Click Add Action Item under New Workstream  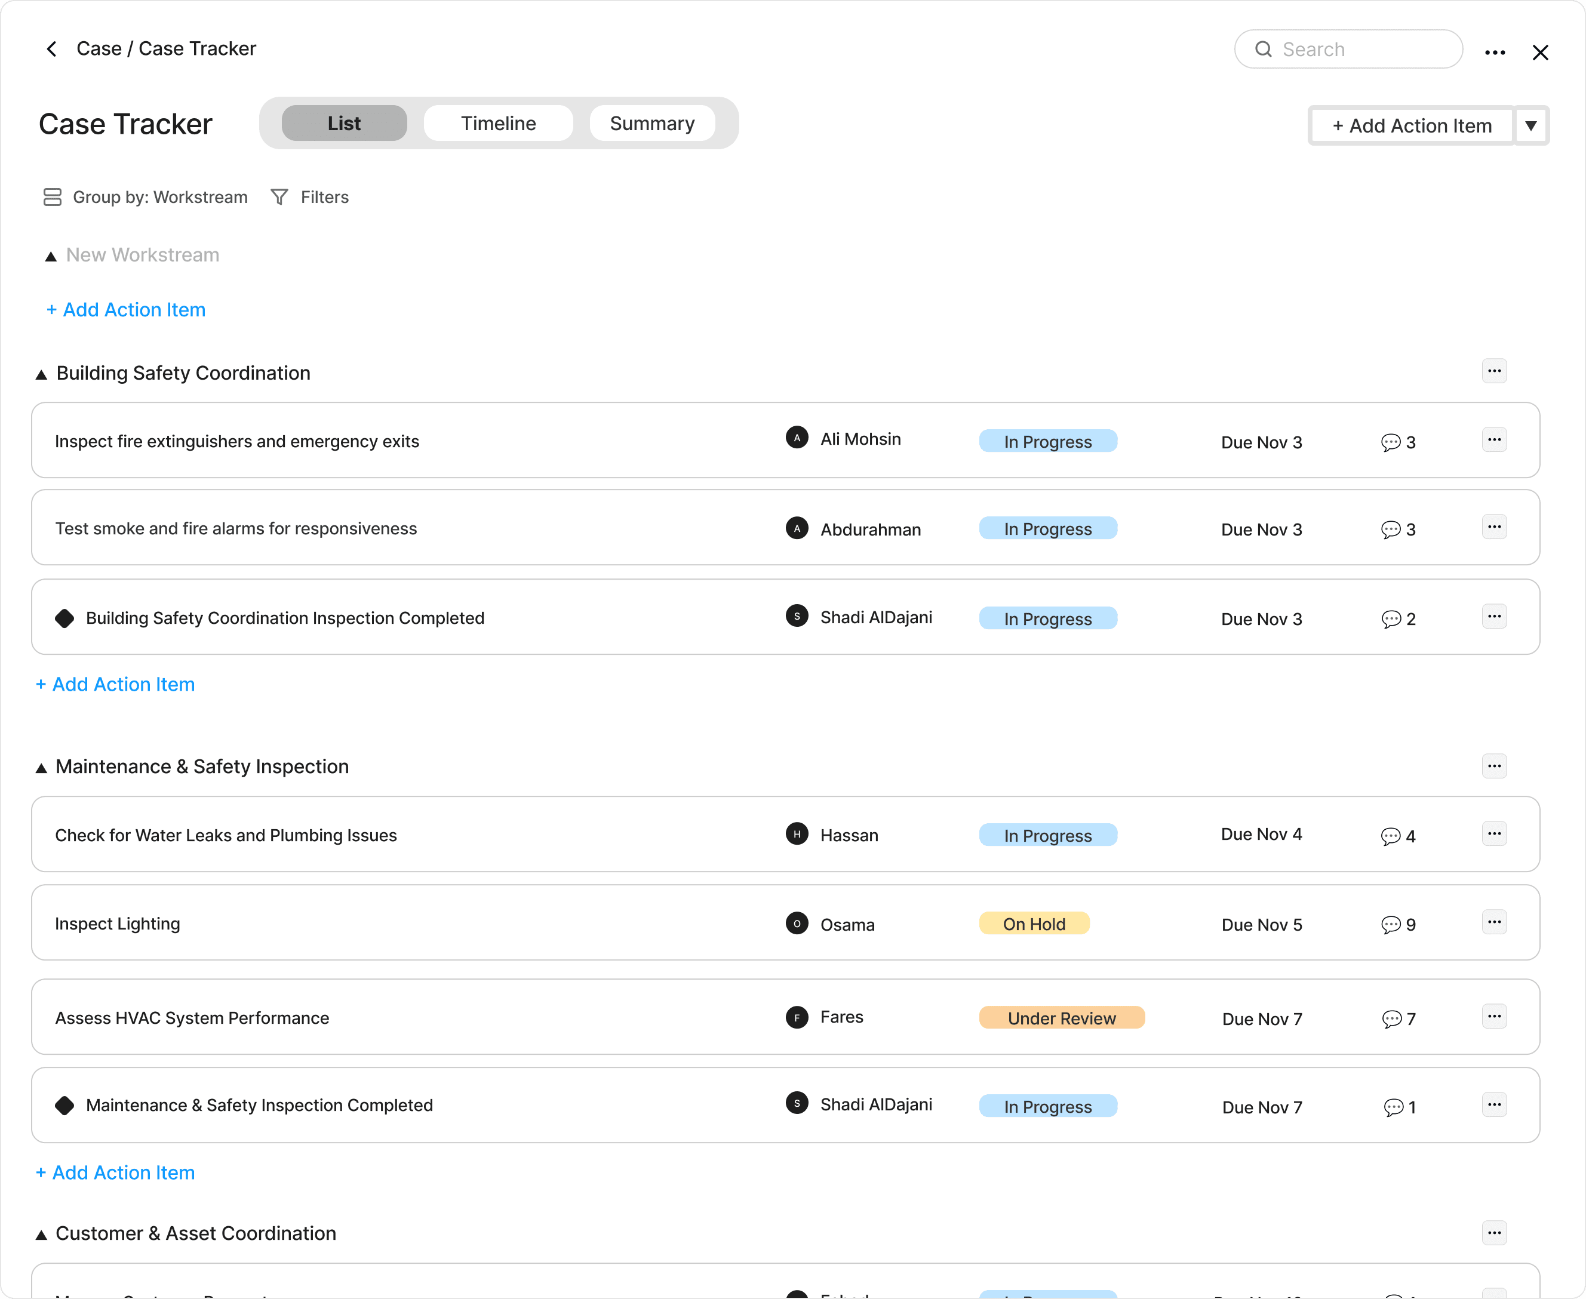(x=126, y=310)
